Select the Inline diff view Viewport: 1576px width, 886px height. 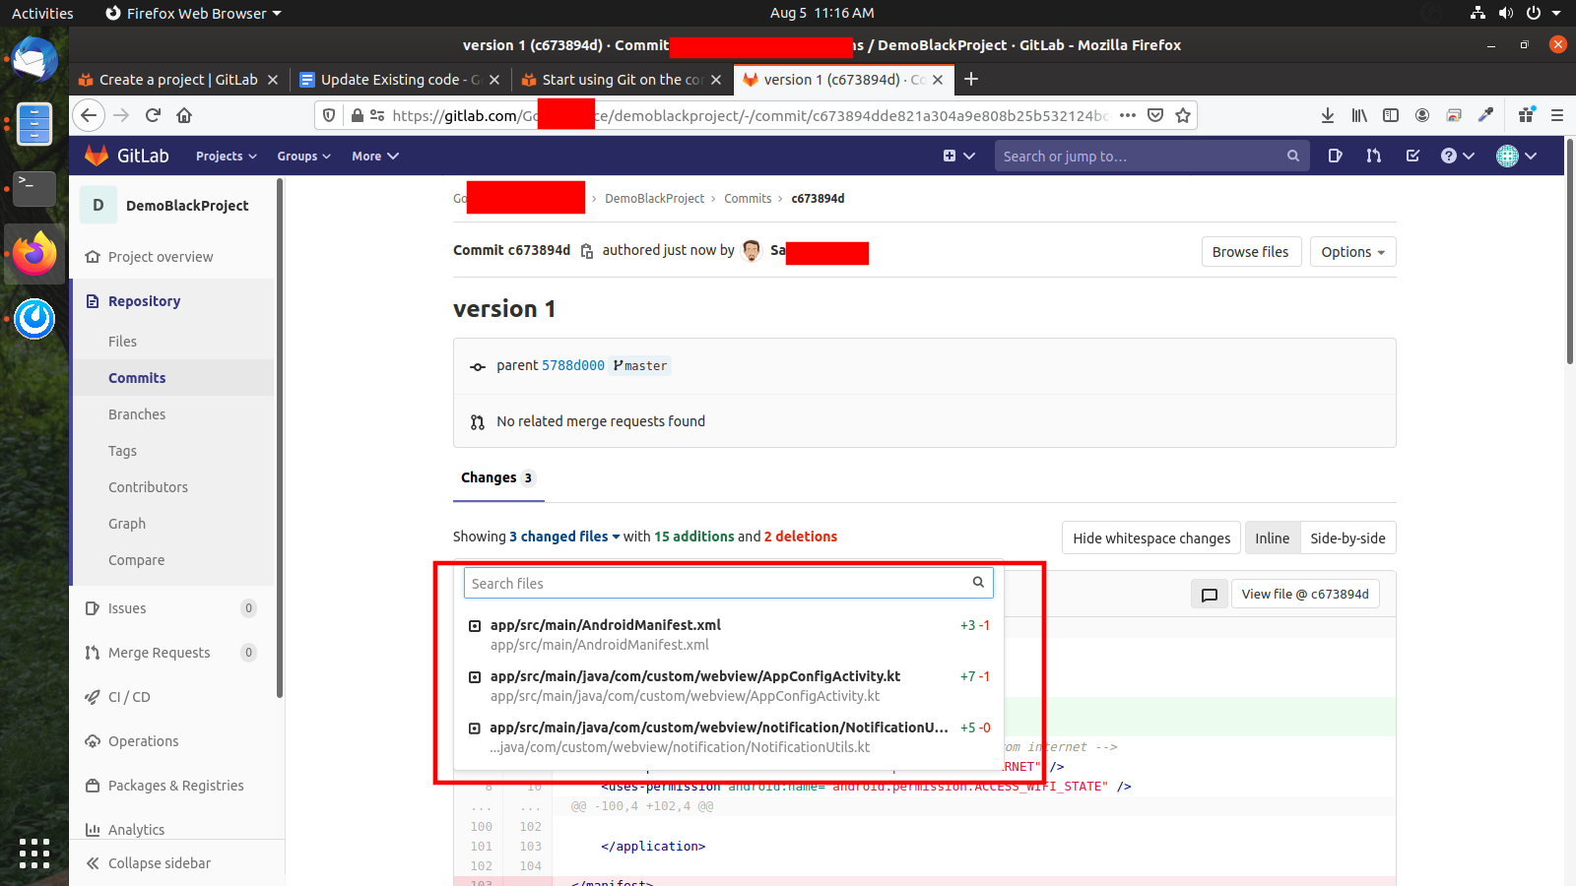point(1272,538)
